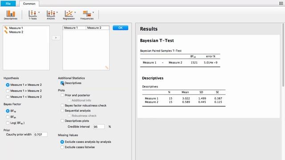The width and height of the screenshot is (285, 160).
Task: Click the Results heading
Action: (x=149, y=29)
